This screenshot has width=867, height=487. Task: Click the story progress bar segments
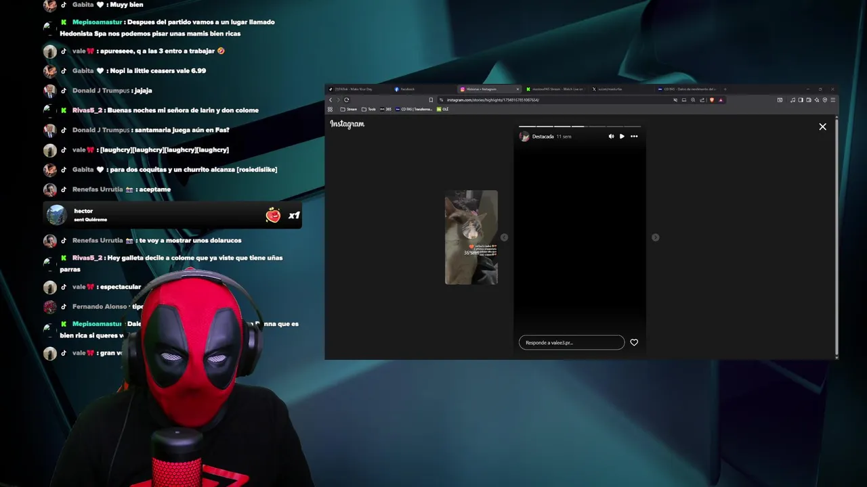coord(580,126)
